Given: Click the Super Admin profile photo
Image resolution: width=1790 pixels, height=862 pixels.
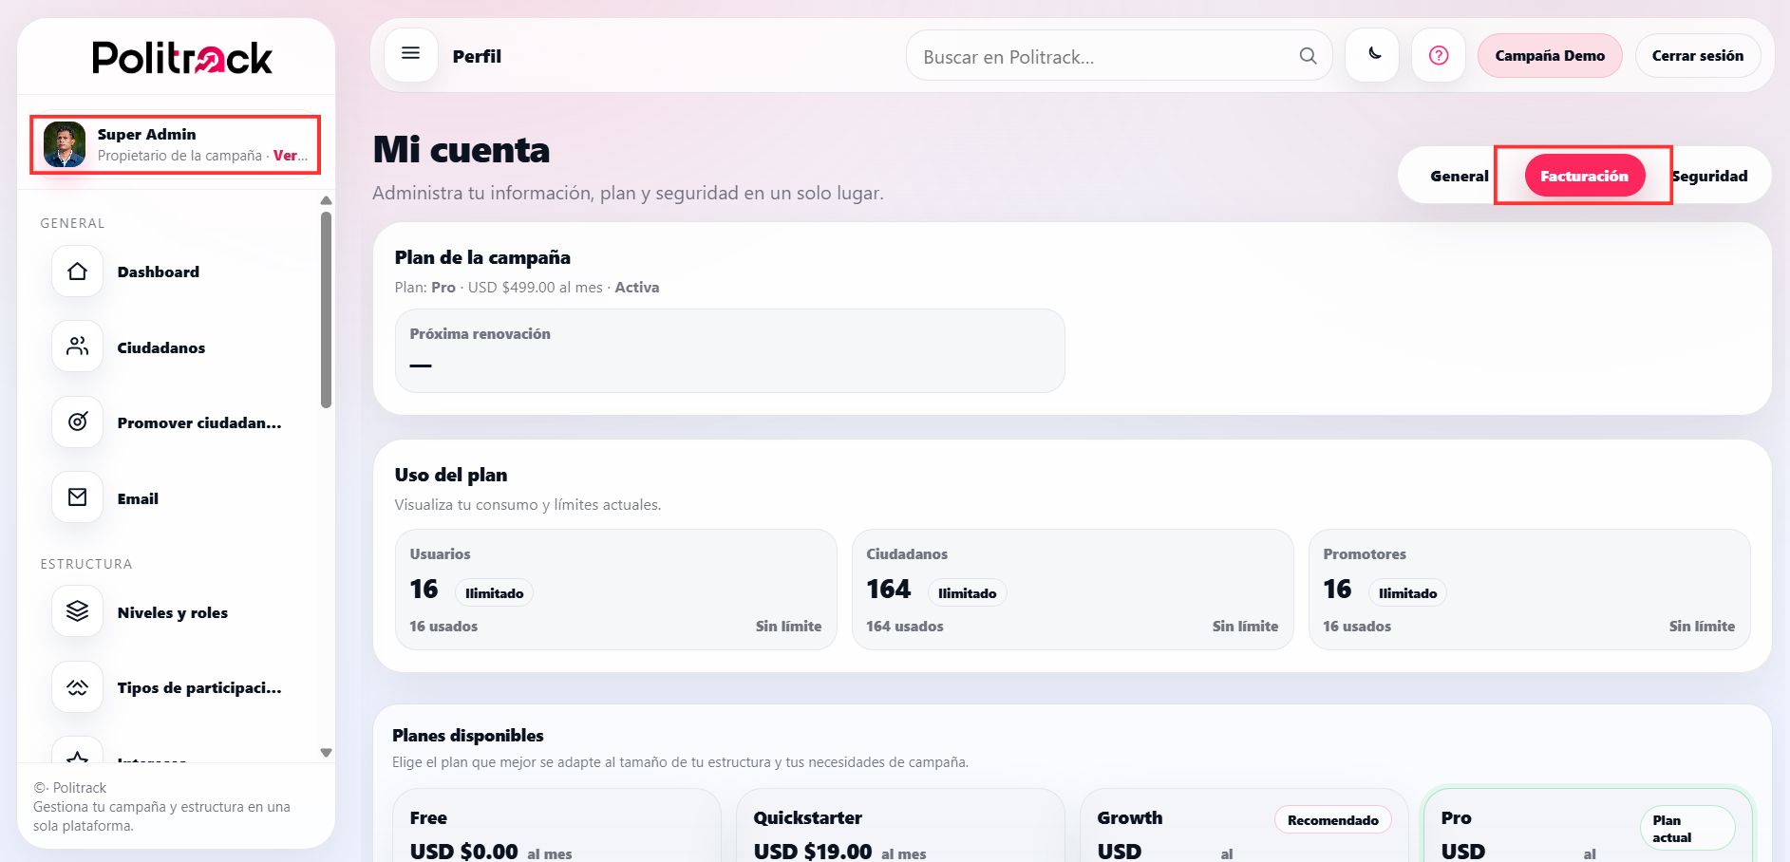Looking at the screenshot, I should pos(64,144).
